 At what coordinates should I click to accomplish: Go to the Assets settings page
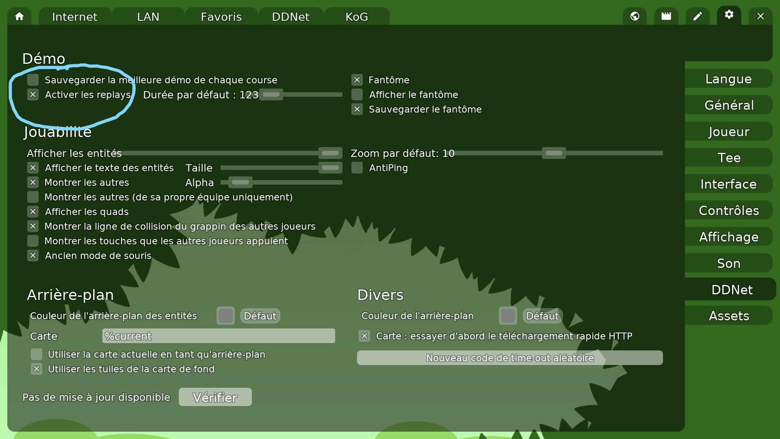[x=728, y=316]
